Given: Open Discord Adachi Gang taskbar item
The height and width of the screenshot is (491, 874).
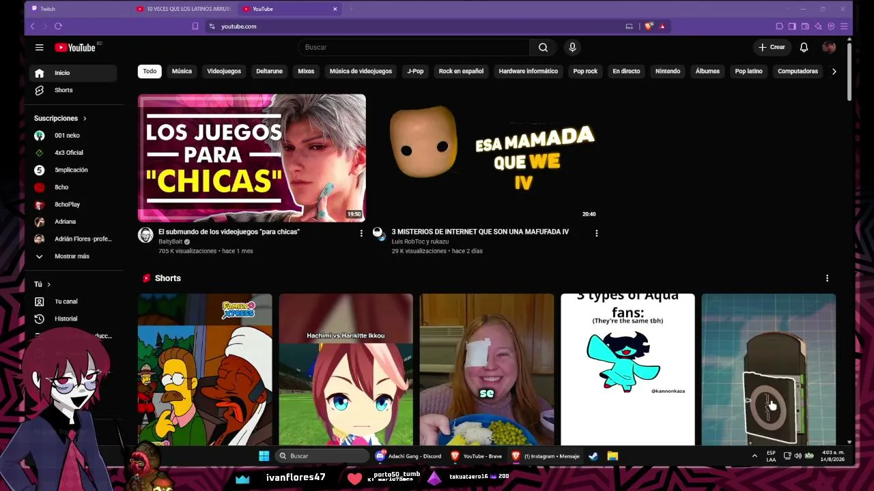Looking at the screenshot, I should click(408, 456).
